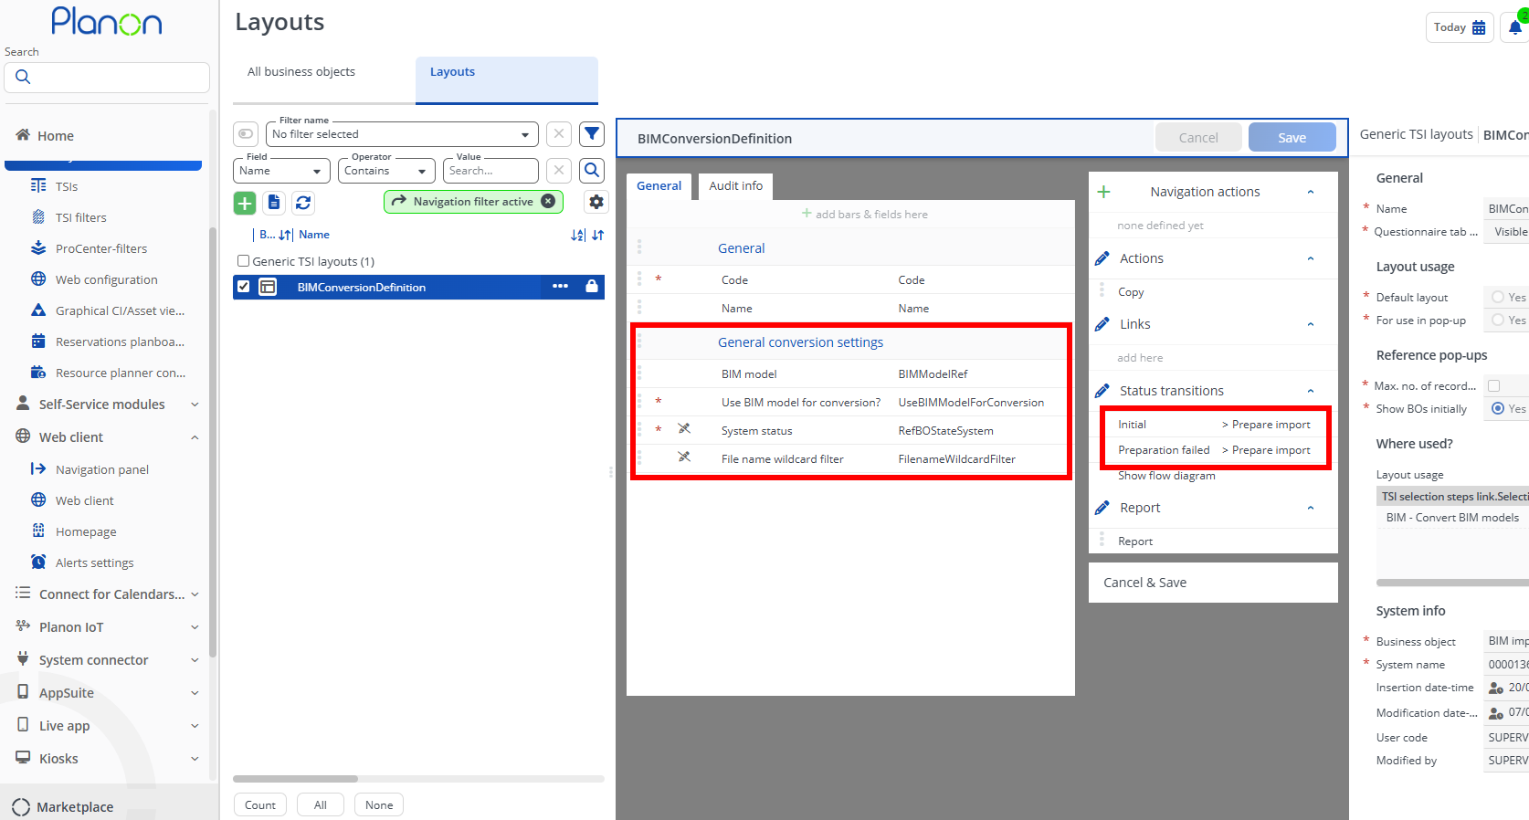Open the Audit info tab
1529x820 pixels.
click(736, 186)
